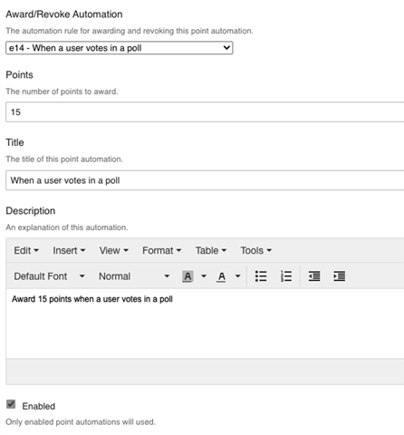This screenshot has width=404, height=435.
Task: Open the Normal paragraph style dropdown
Action: coord(134,276)
